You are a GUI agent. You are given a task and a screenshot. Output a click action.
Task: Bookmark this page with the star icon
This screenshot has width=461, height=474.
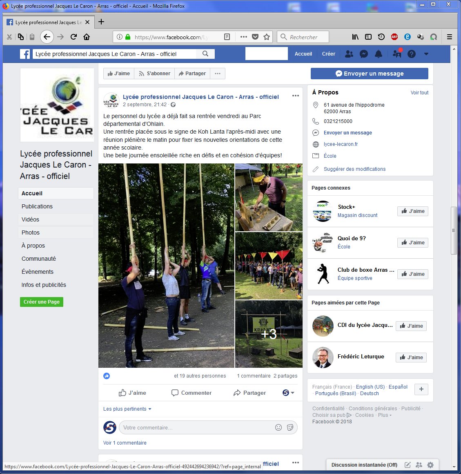pos(267,37)
